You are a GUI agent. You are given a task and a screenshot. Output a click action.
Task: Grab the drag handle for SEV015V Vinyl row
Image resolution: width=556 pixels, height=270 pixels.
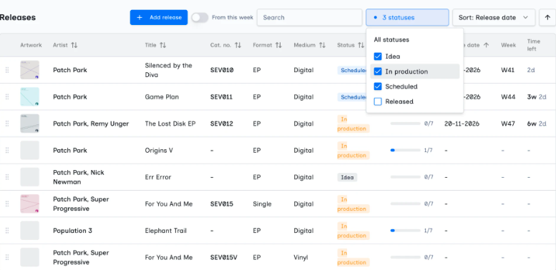7,257
